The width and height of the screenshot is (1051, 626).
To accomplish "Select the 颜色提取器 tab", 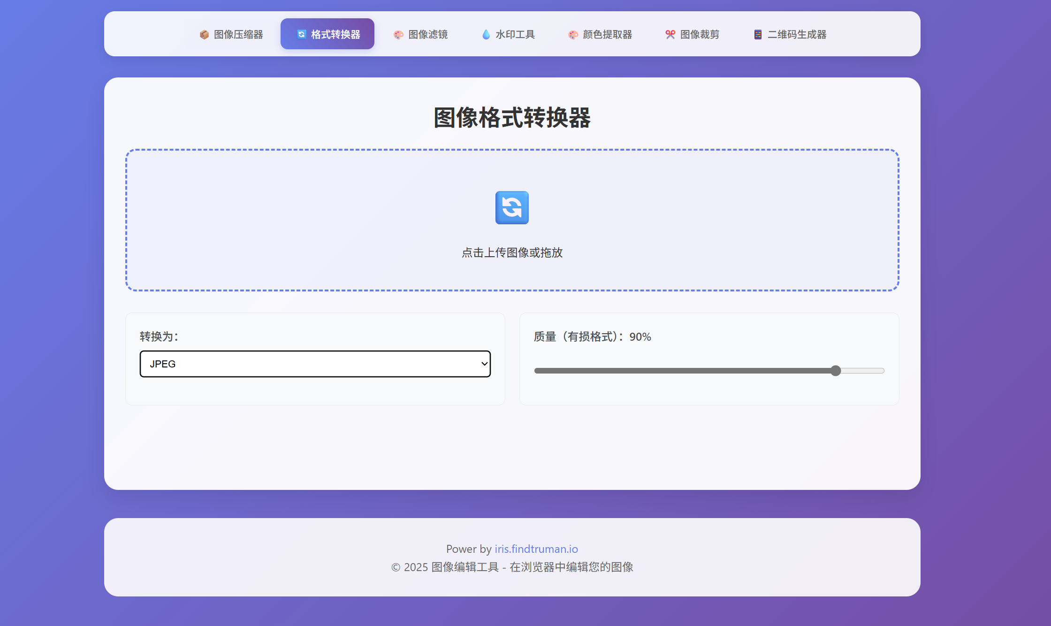I will click(x=607, y=34).
